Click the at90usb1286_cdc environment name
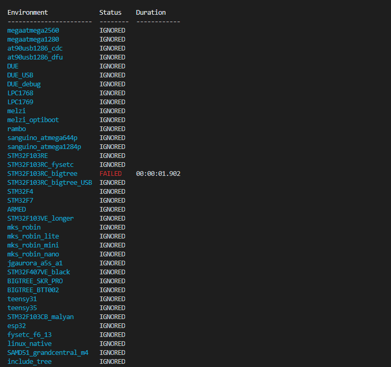391x367 pixels. [x=35, y=48]
